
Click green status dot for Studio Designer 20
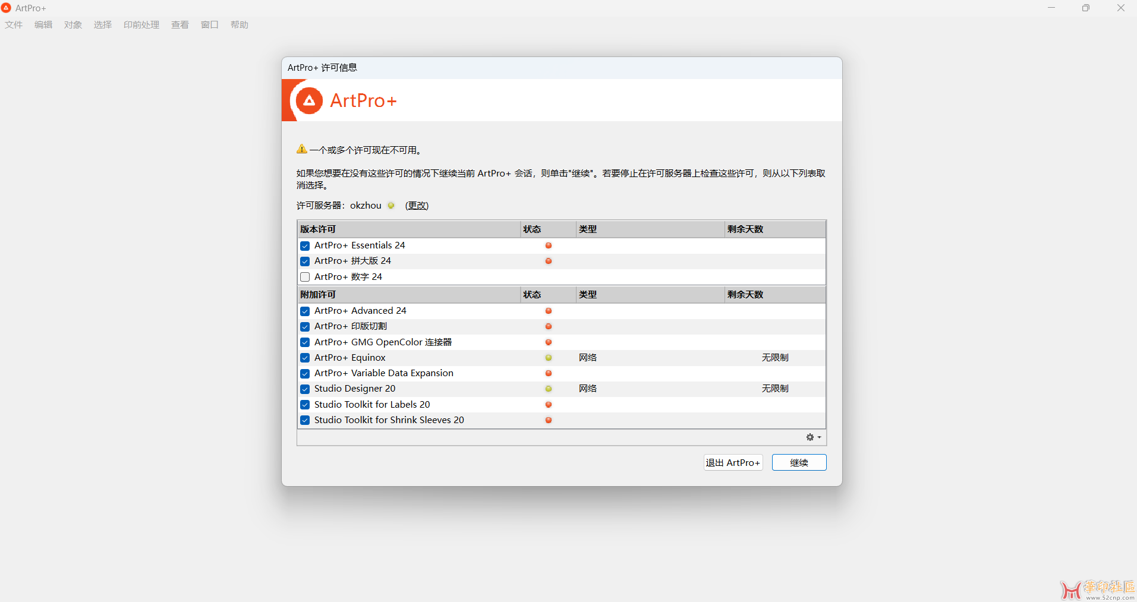pyautogui.click(x=549, y=389)
